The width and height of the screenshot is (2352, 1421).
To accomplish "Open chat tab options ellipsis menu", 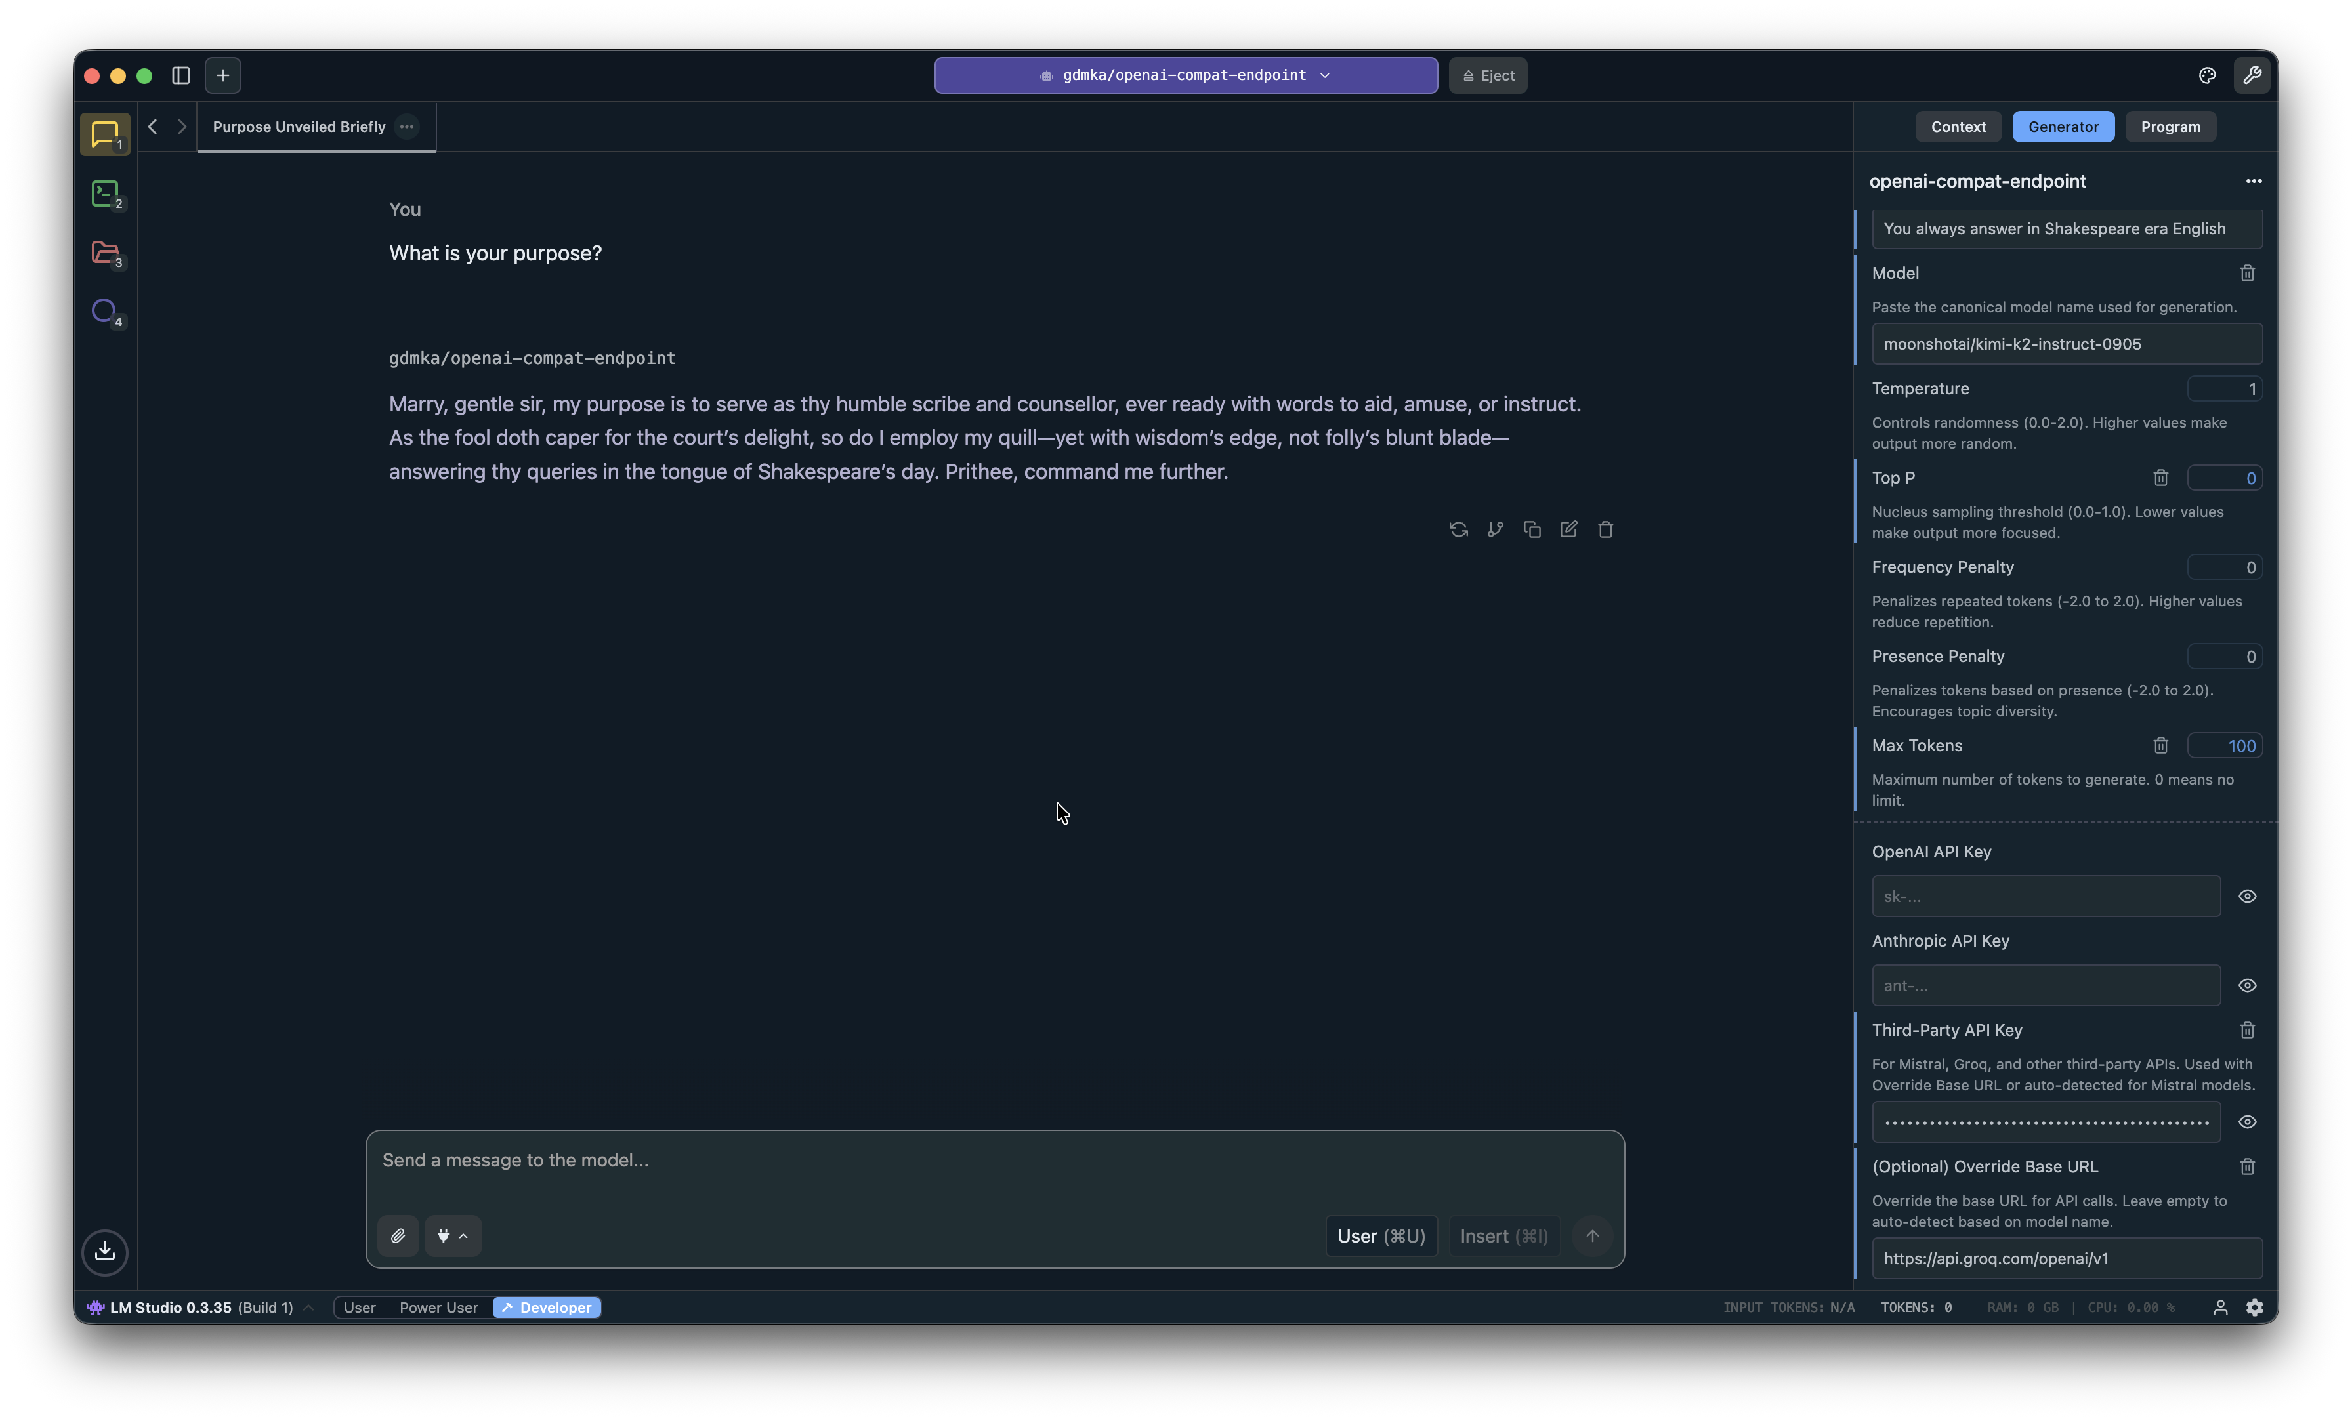I will [x=407, y=127].
